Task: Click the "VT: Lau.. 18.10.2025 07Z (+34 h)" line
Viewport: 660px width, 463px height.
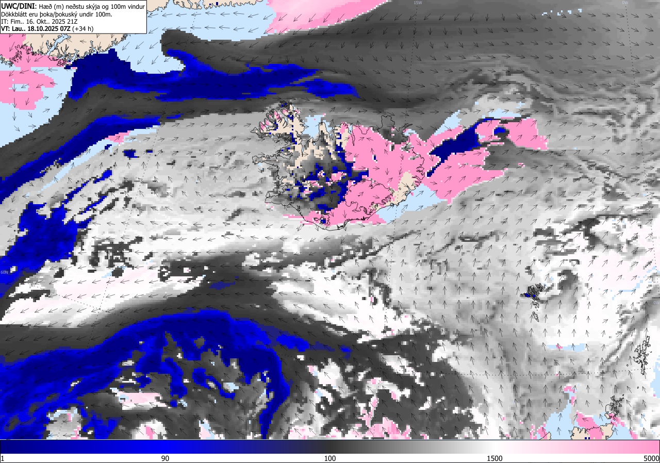Action: [47, 29]
